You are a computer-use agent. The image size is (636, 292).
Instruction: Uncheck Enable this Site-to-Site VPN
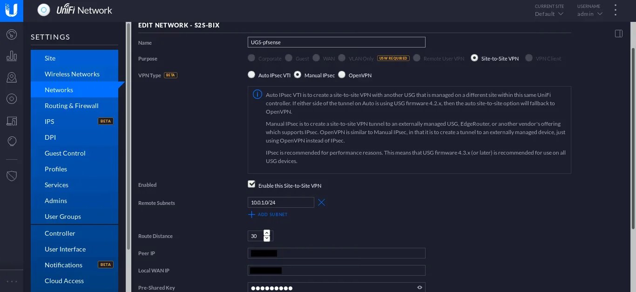click(252, 184)
